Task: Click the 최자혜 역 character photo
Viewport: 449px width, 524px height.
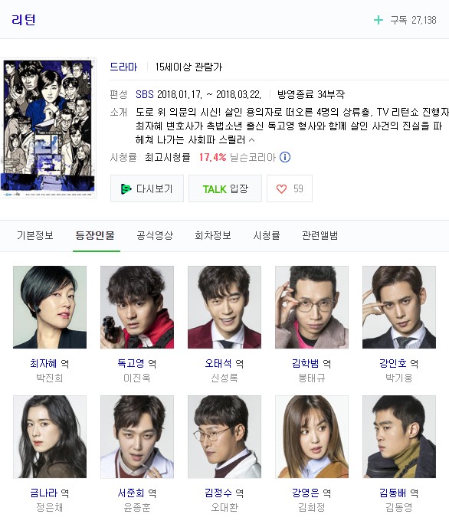Action: pos(50,307)
